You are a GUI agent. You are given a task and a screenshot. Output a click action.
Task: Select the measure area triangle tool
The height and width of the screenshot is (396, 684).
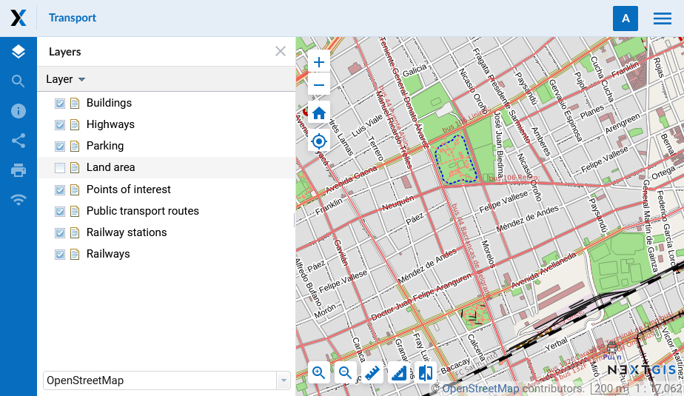(399, 373)
